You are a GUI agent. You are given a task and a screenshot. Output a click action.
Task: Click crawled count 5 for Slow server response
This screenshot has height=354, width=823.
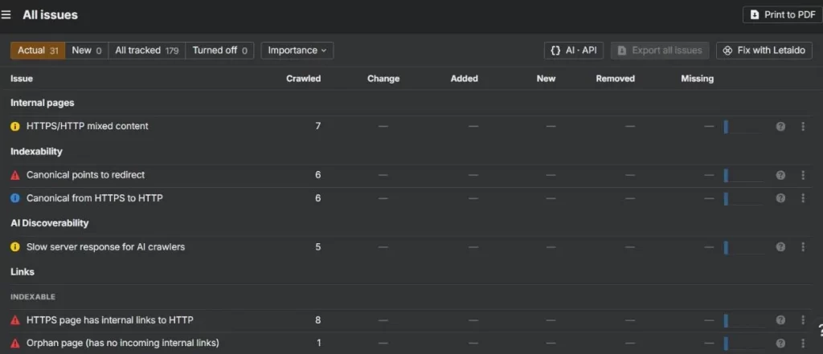pos(318,247)
